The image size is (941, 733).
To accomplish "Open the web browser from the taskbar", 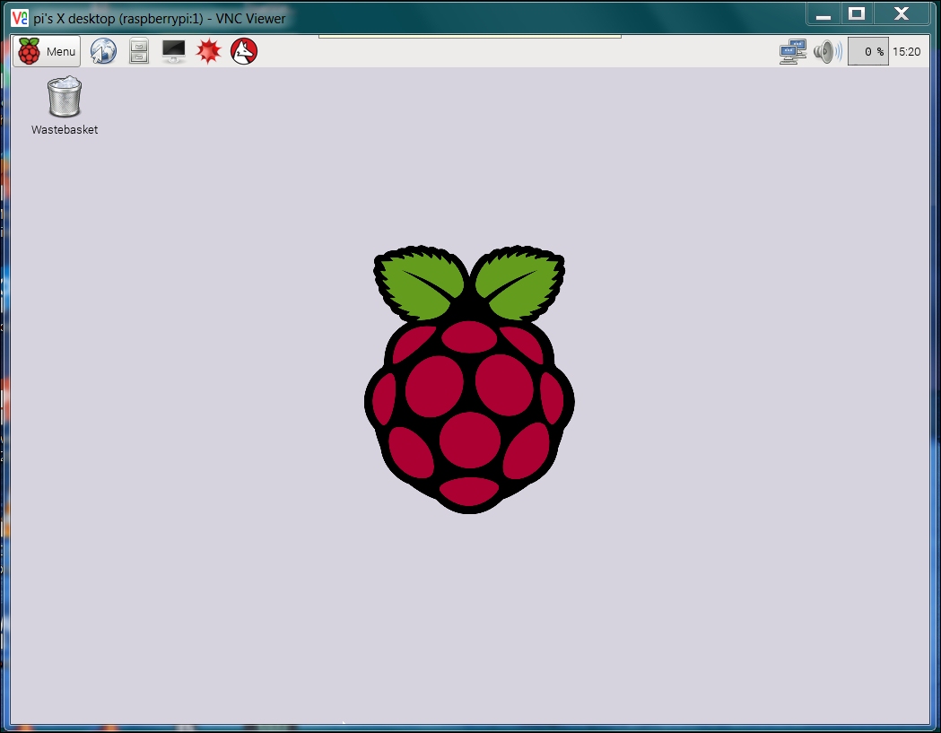I will tap(104, 51).
